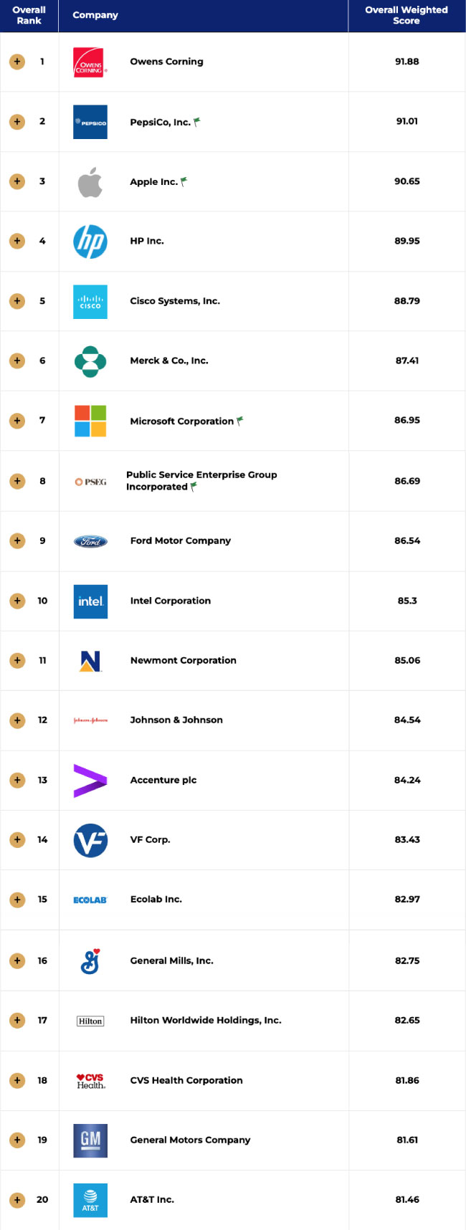Click the AT&T logo icon
The width and height of the screenshot is (466, 1230).
point(90,1200)
